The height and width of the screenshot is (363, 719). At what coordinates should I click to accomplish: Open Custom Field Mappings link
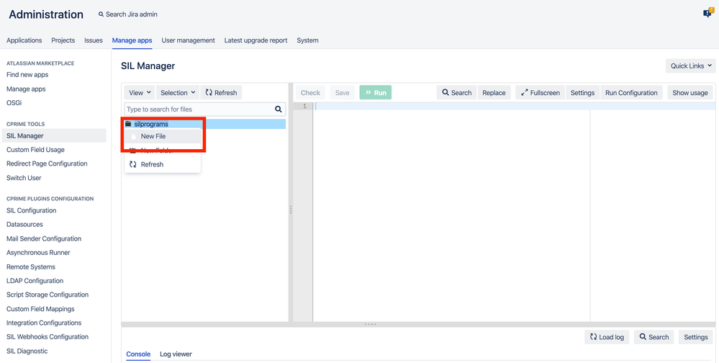pos(40,309)
